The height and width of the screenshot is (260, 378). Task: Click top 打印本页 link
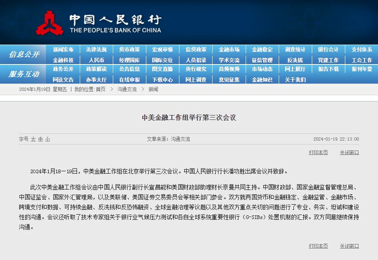pos(319,152)
